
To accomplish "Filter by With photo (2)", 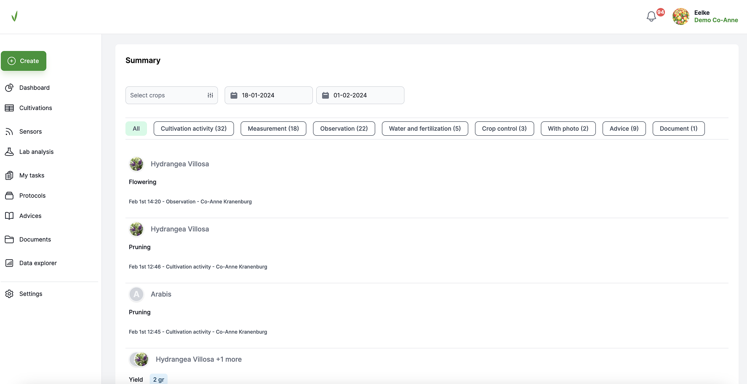I will [x=568, y=129].
